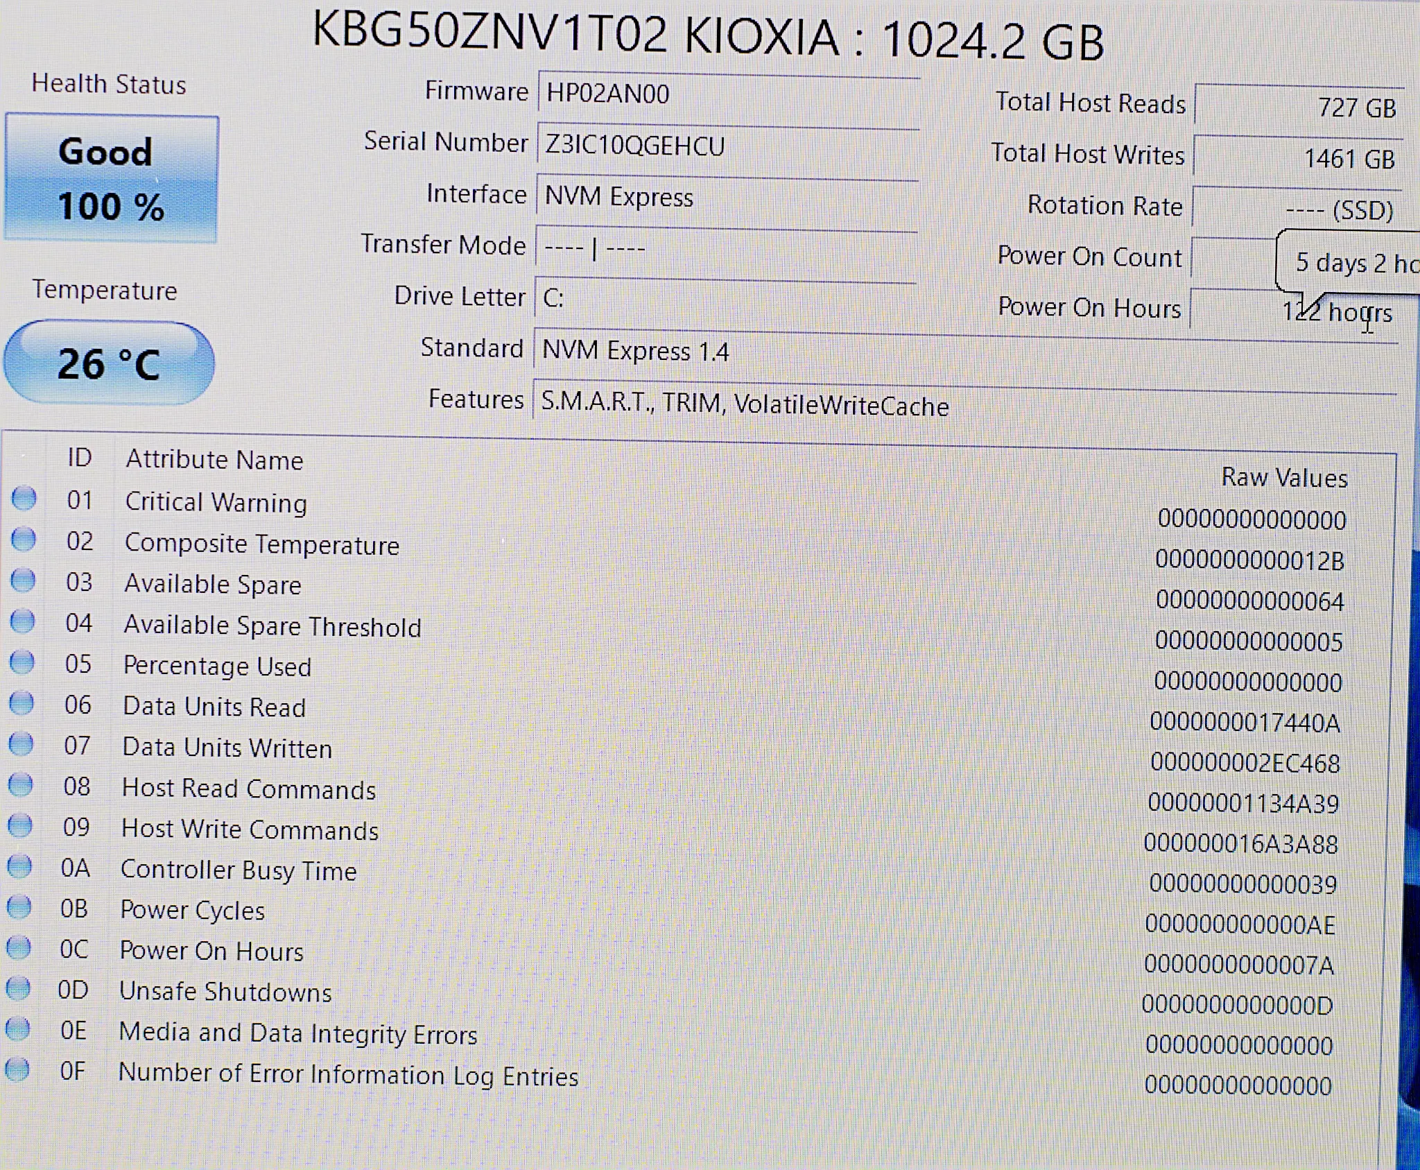
Task: Click raw value 0000000017440A
Action: 1245,723
